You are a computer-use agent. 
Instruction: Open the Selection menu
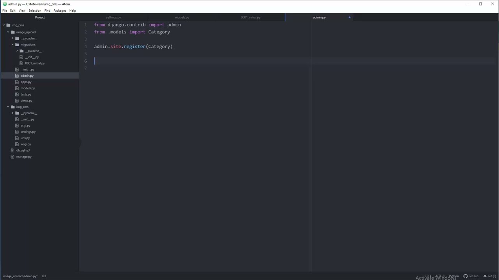click(x=35, y=10)
